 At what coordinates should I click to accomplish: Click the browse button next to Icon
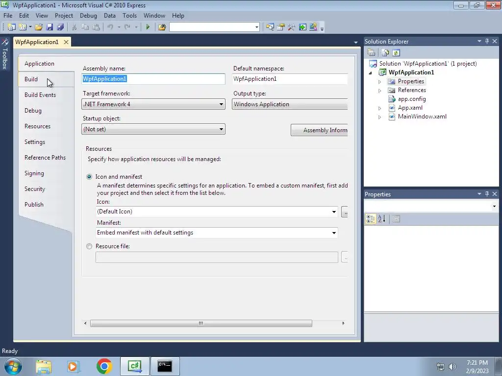click(x=345, y=211)
